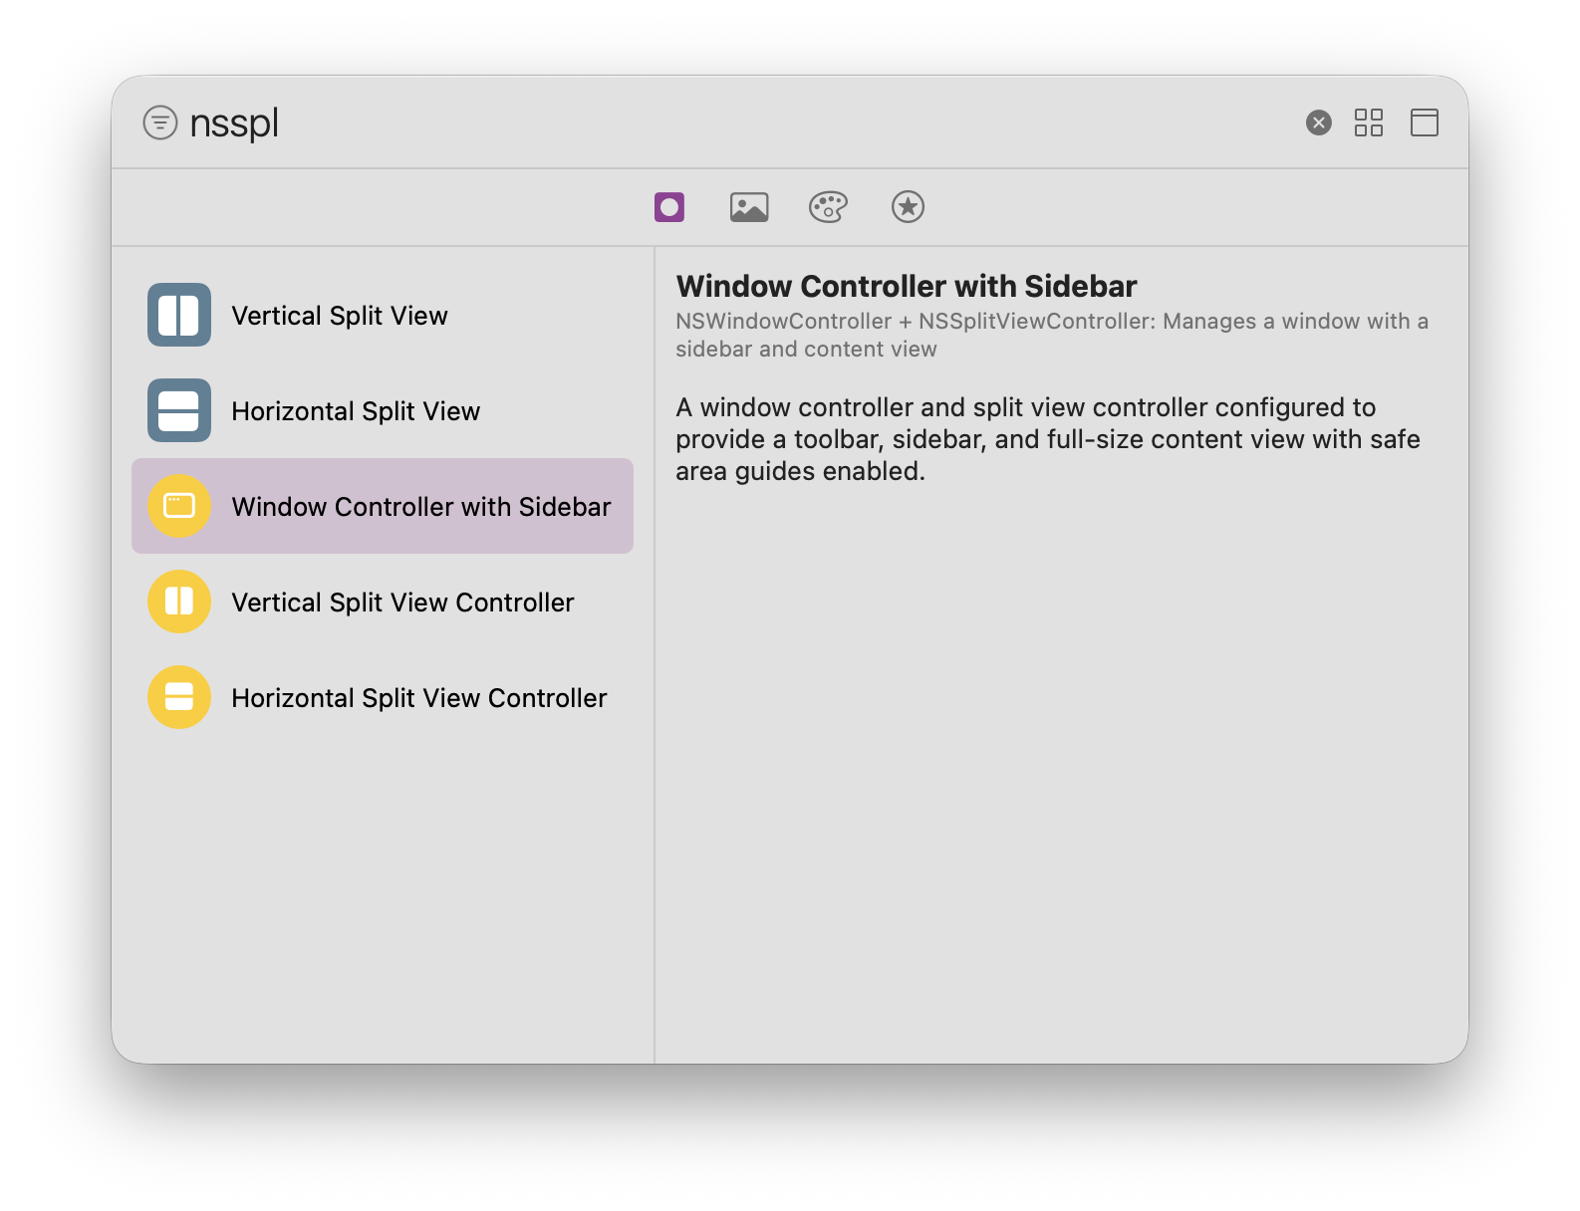Screen dimensions: 1580x1211
Task: Click the search filter icon
Action: click(159, 122)
